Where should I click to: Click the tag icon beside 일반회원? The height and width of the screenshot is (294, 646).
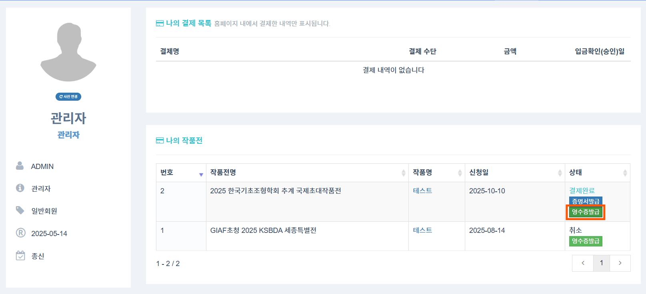click(x=20, y=210)
